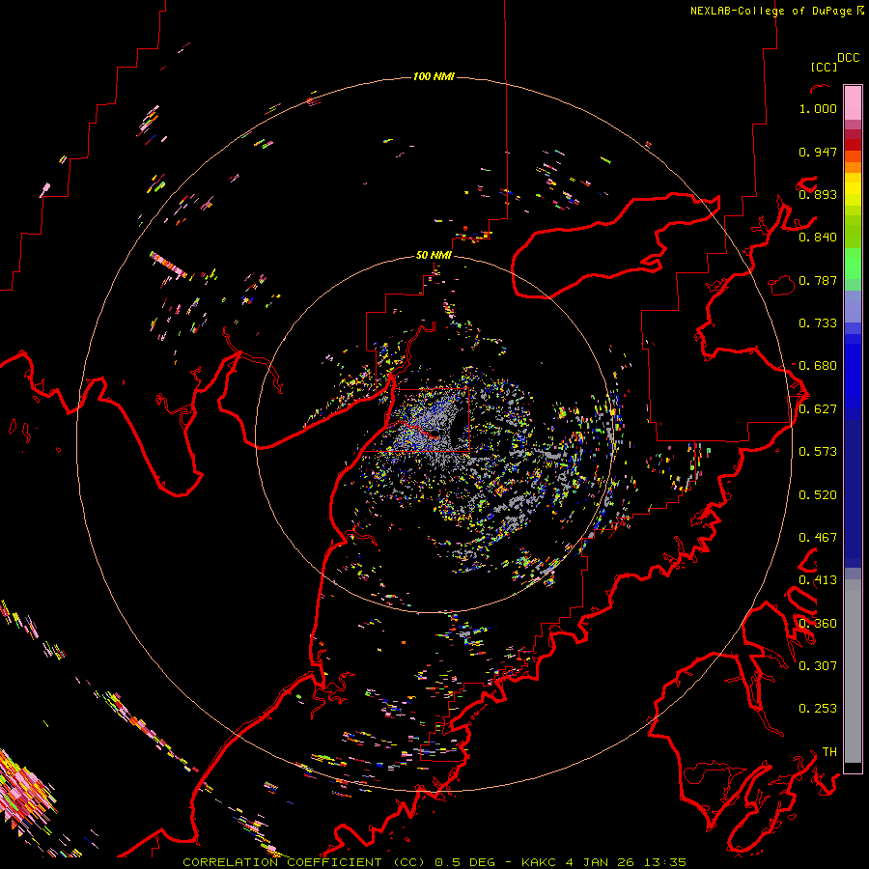
Task: Click the 0.467 scale value
Action: click(x=818, y=538)
